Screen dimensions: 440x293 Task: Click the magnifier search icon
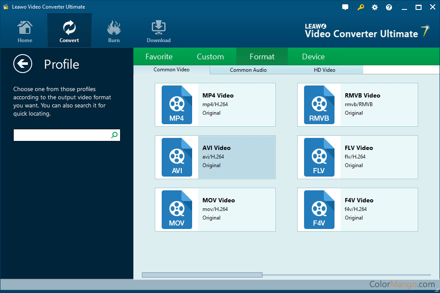(114, 135)
